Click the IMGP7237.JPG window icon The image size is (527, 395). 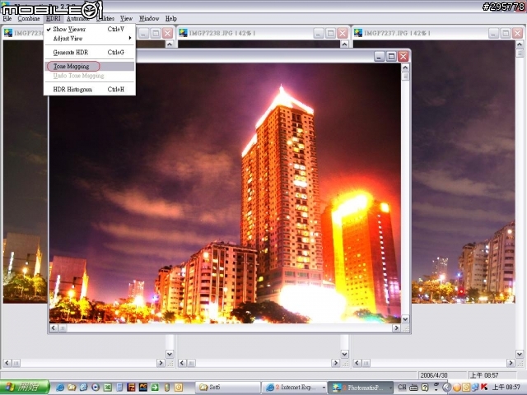pyautogui.click(x=358, y=33)
